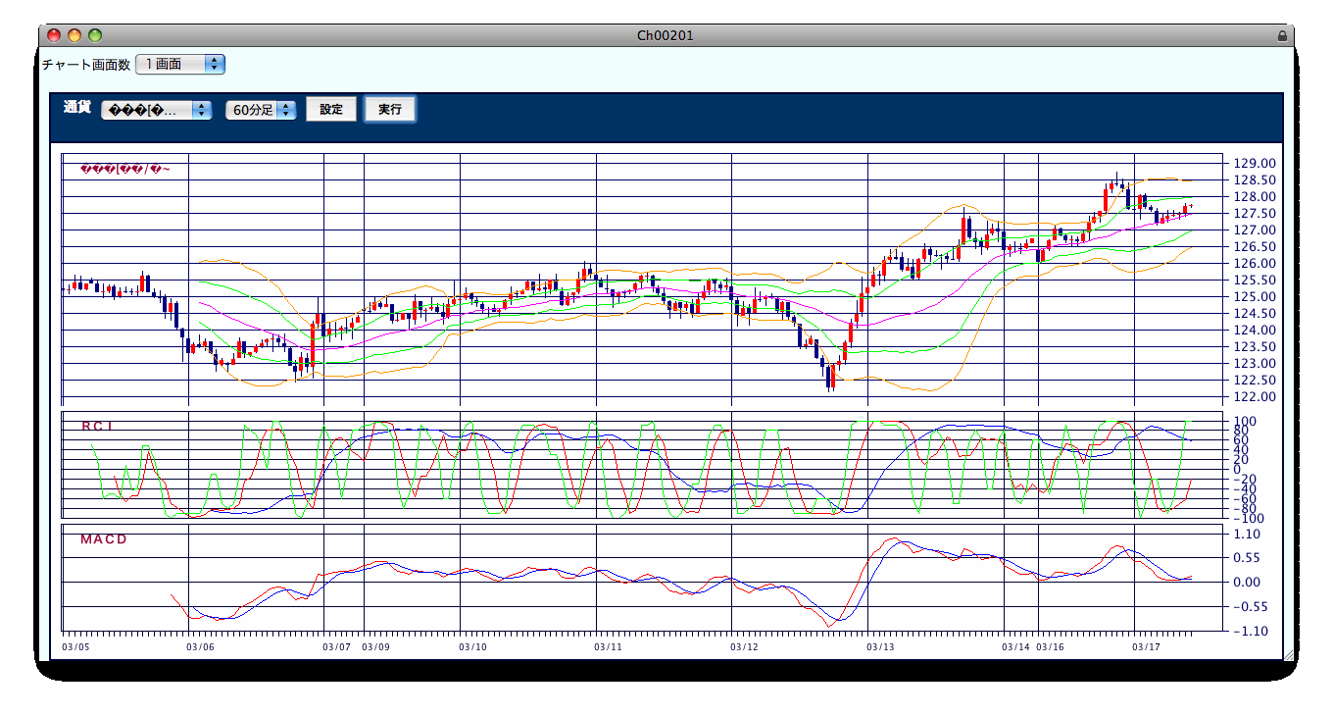The image size is (1333, 715).
Task: Open the チャート画面数 dropdown showing 1画面
Action: (x=180, y=64)
